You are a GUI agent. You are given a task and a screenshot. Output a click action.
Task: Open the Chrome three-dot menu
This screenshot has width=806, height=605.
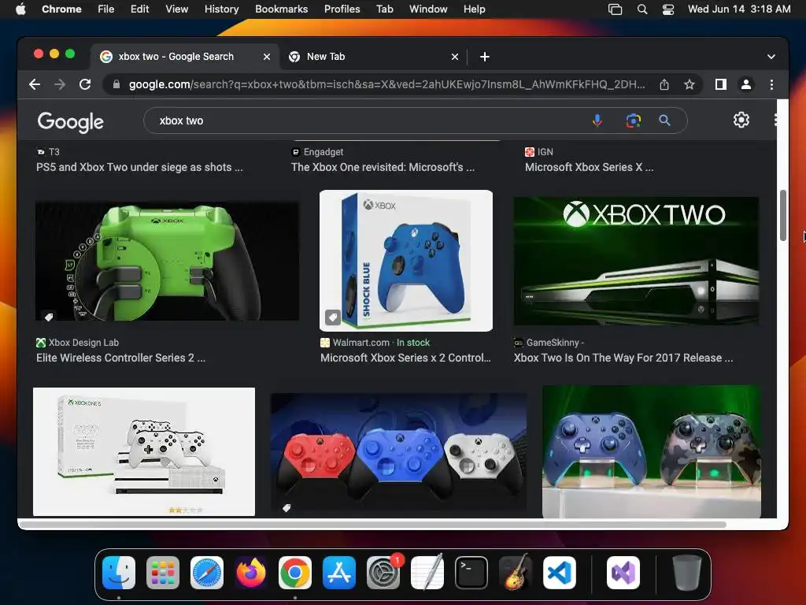[771, 84]
